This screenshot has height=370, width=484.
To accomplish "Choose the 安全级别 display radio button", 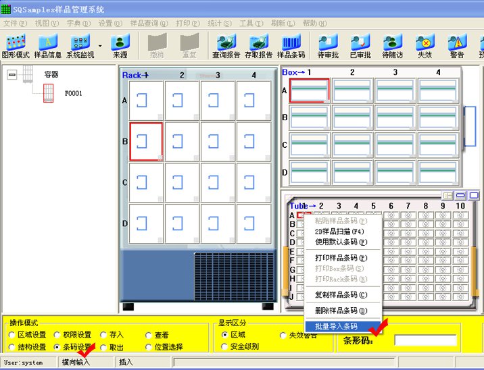I will (225, 347).
